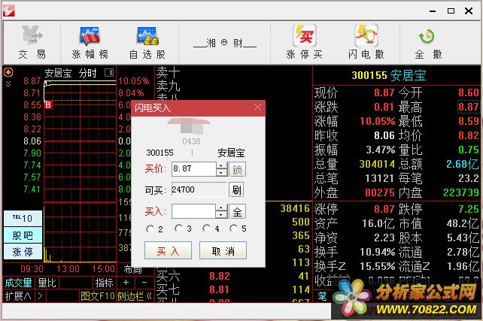Collapse the 侧边栏《 sidebar toggle
483x321 pixels.
(135, 296)
